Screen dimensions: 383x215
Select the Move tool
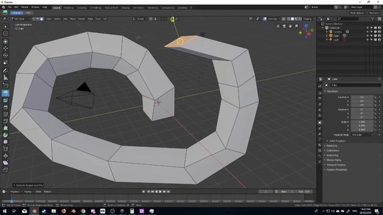click(x=5, y=48)
